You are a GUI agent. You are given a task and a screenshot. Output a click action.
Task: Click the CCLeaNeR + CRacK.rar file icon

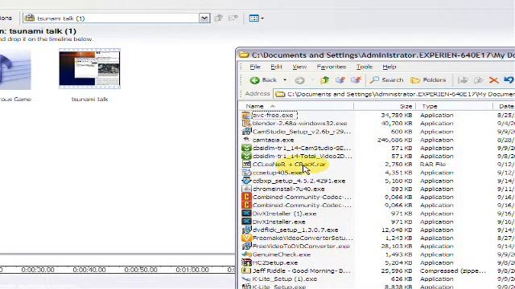tap(246, 165)
